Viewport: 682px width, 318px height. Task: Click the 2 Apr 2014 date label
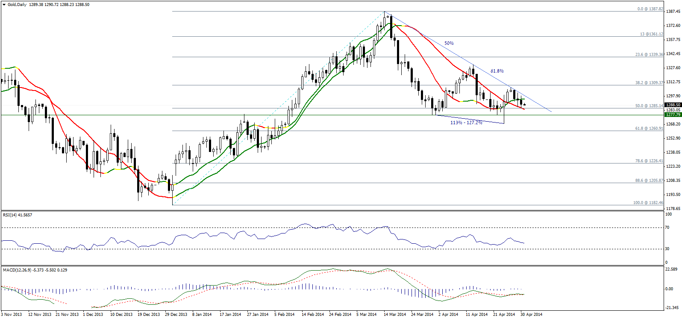coord(448,315)
